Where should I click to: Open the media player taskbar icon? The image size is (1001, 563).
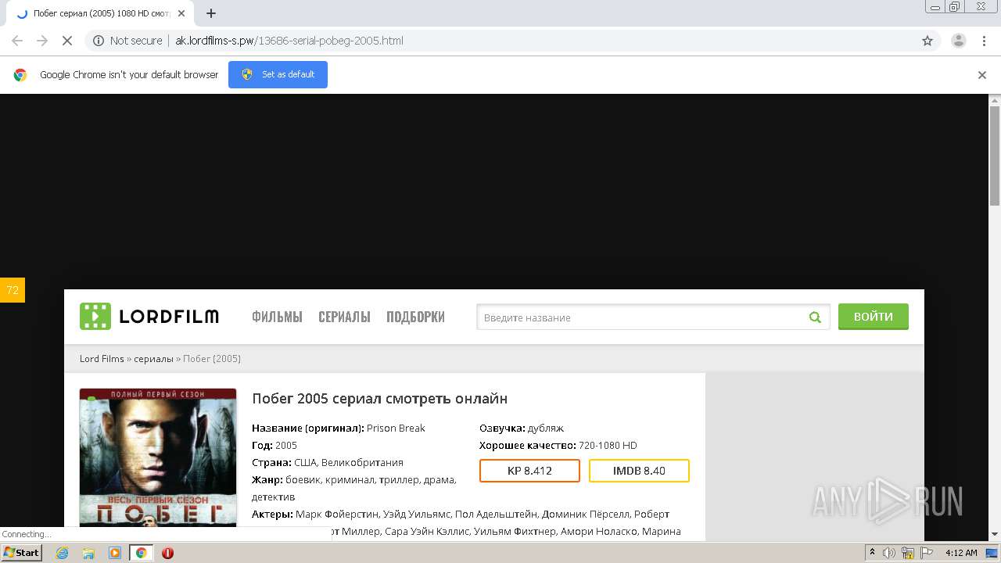115,553
